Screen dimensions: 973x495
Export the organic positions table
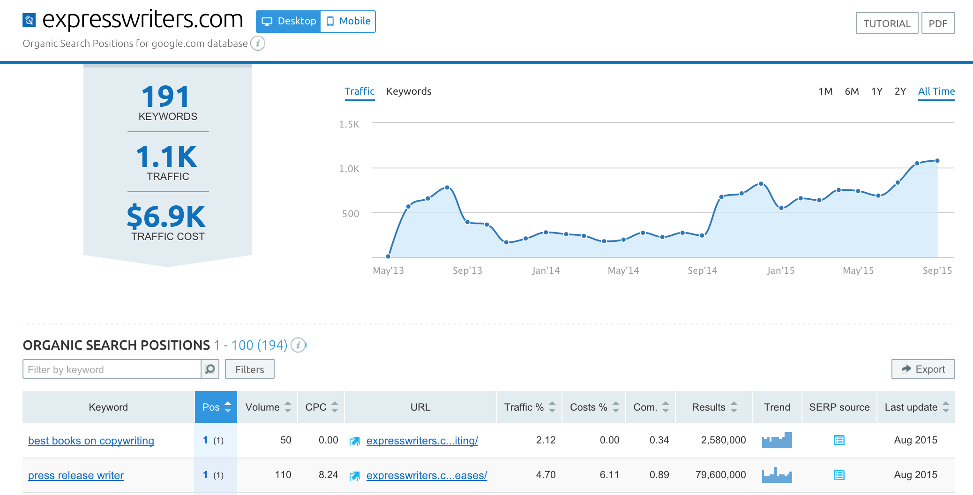coord(923,369)
